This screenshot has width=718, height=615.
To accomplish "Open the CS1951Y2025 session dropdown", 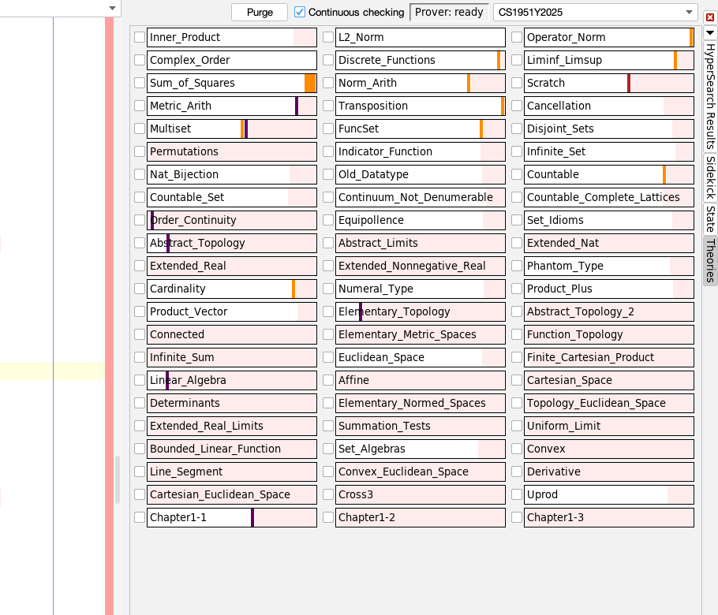I will (595, 13).
